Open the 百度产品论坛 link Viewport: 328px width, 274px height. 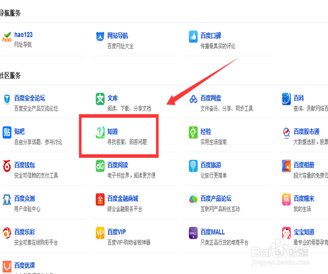coord(216,198)
